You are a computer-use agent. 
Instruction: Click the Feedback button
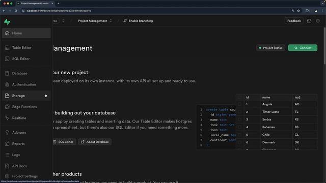pyautogui.click(x=294, y=21)
